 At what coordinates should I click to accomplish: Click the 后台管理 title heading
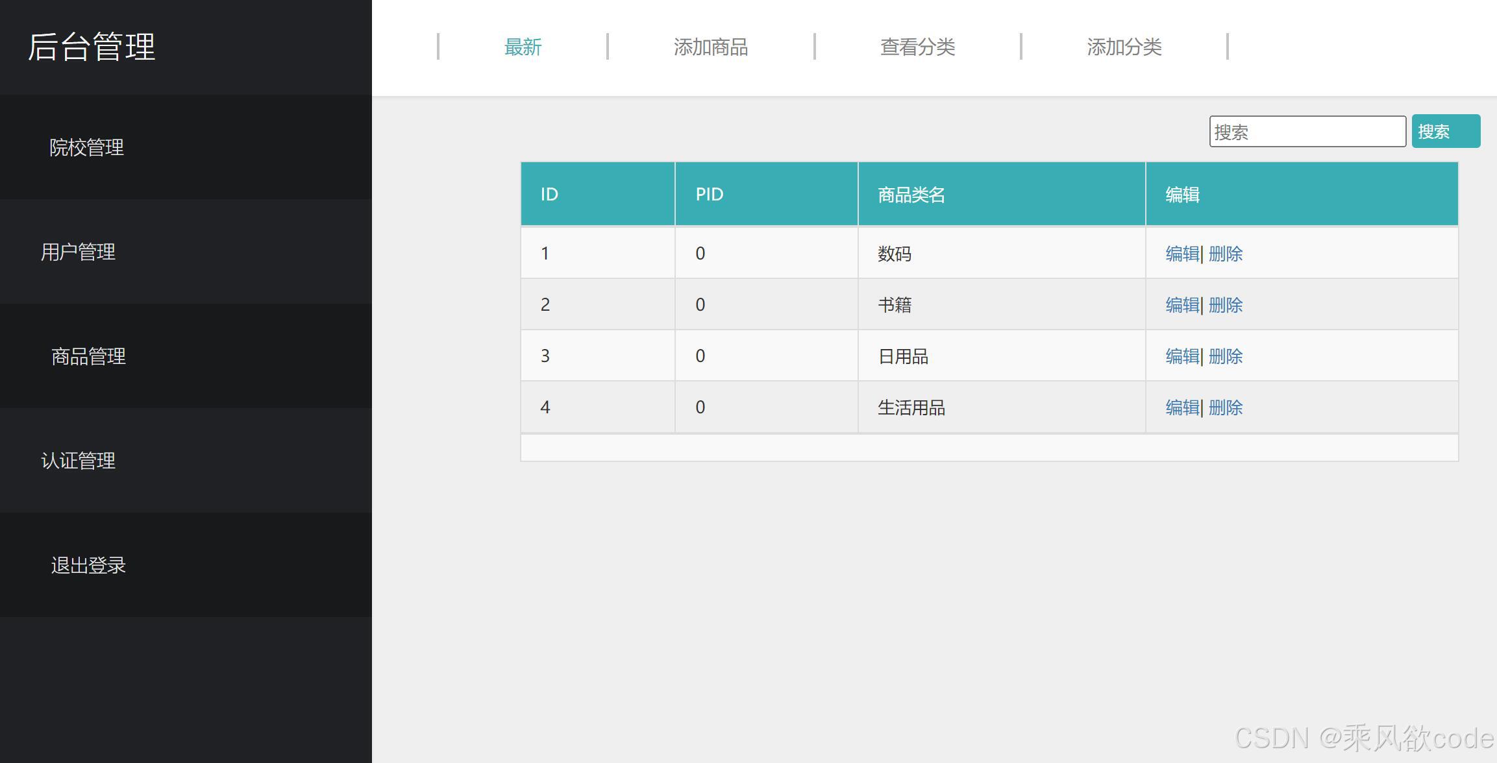click(x=91, y=46)
